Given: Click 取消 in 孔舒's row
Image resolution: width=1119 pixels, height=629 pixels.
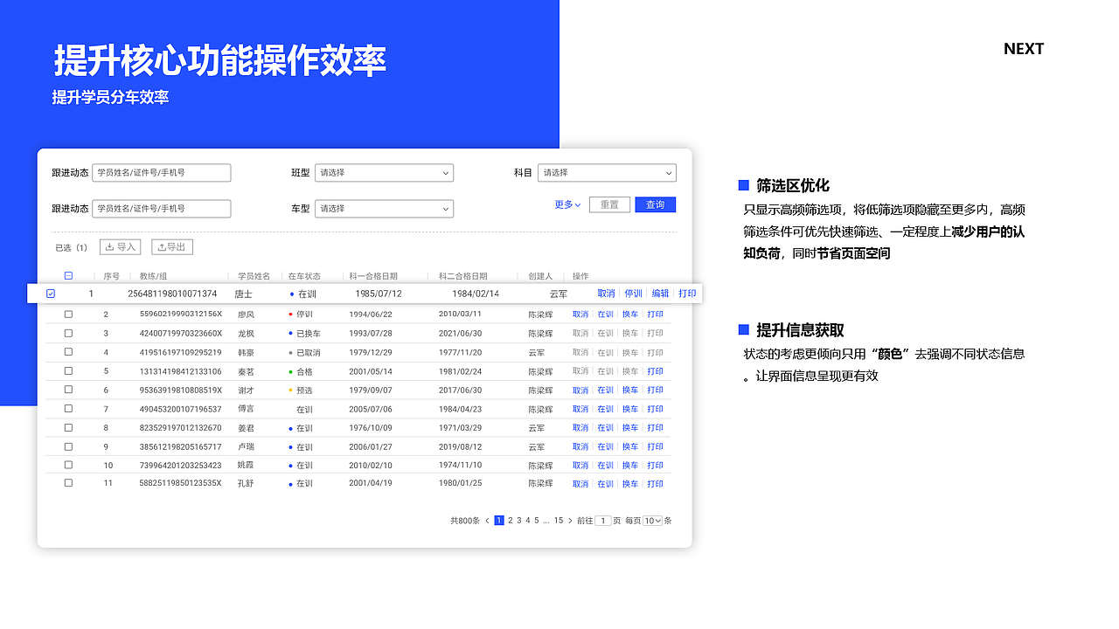Looking at the screenshot, I should click(x=580, y=484).
